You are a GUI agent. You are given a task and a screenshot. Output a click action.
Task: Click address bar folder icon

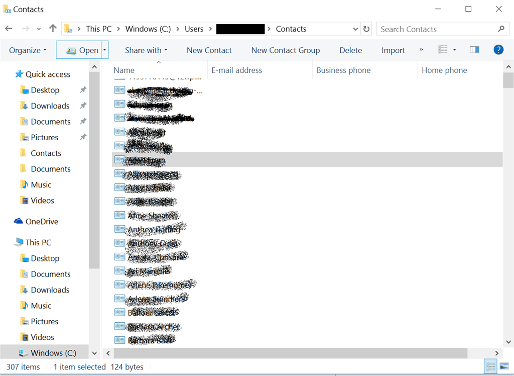tap(68, 29)
